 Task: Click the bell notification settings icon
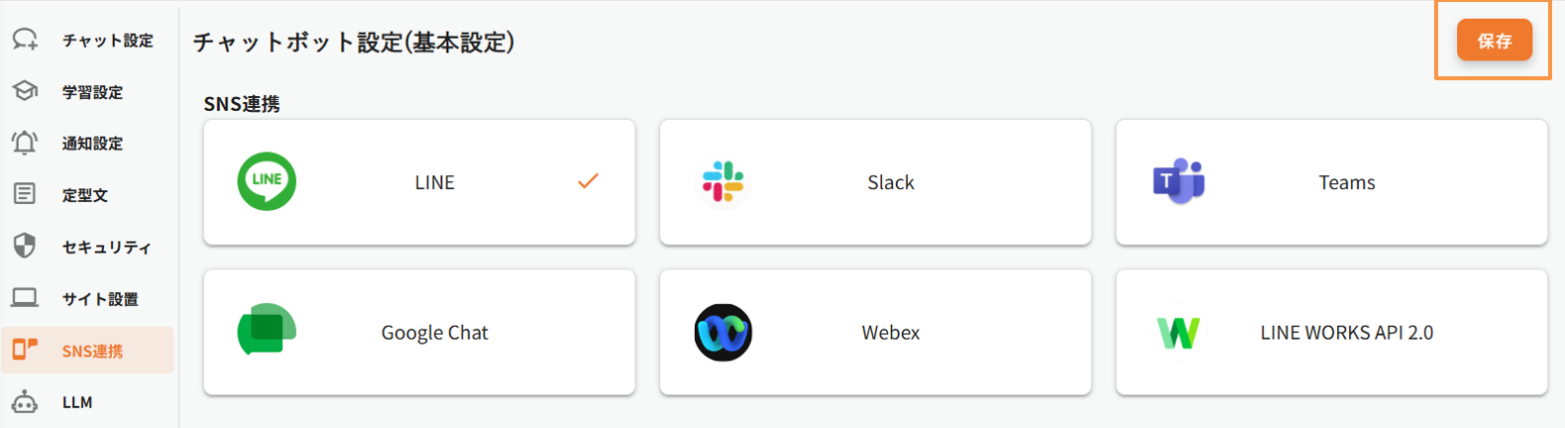pos(25,143)
